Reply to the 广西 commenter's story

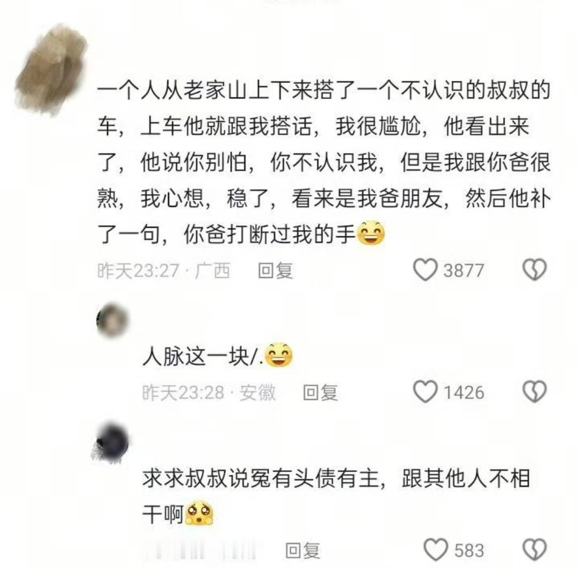(x=276, y=271)
